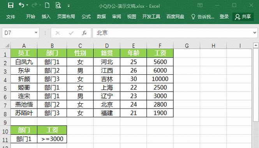Open the 审阅 tab
The height and width of the screenshot is (148, 259).
pos(116,16)
